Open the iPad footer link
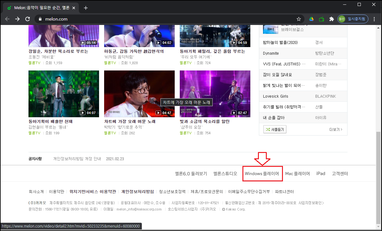Image resolution: width=382 pixels, height=231 pixels. tap(321, 173)
